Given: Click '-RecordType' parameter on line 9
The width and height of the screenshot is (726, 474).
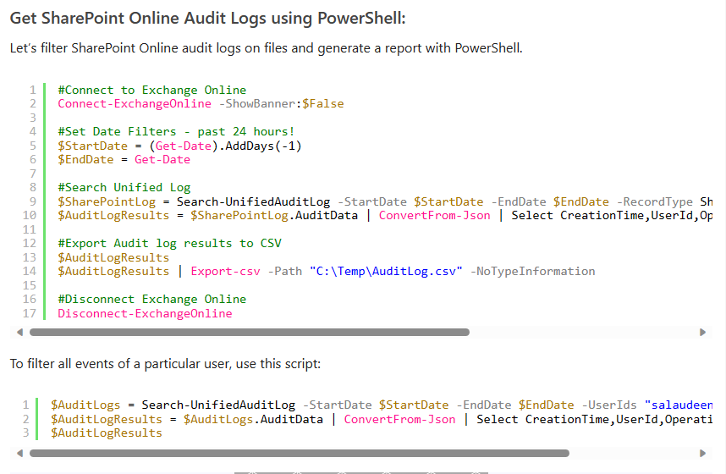Looking at the screenshot, I should click(655, 202).
